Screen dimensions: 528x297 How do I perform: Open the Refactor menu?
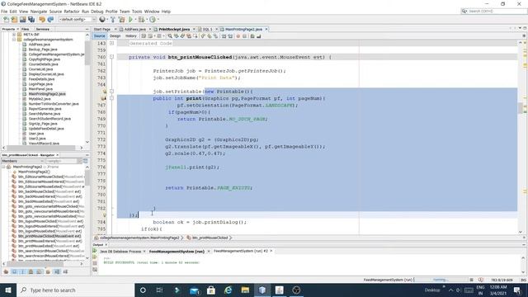coord(72,12)
